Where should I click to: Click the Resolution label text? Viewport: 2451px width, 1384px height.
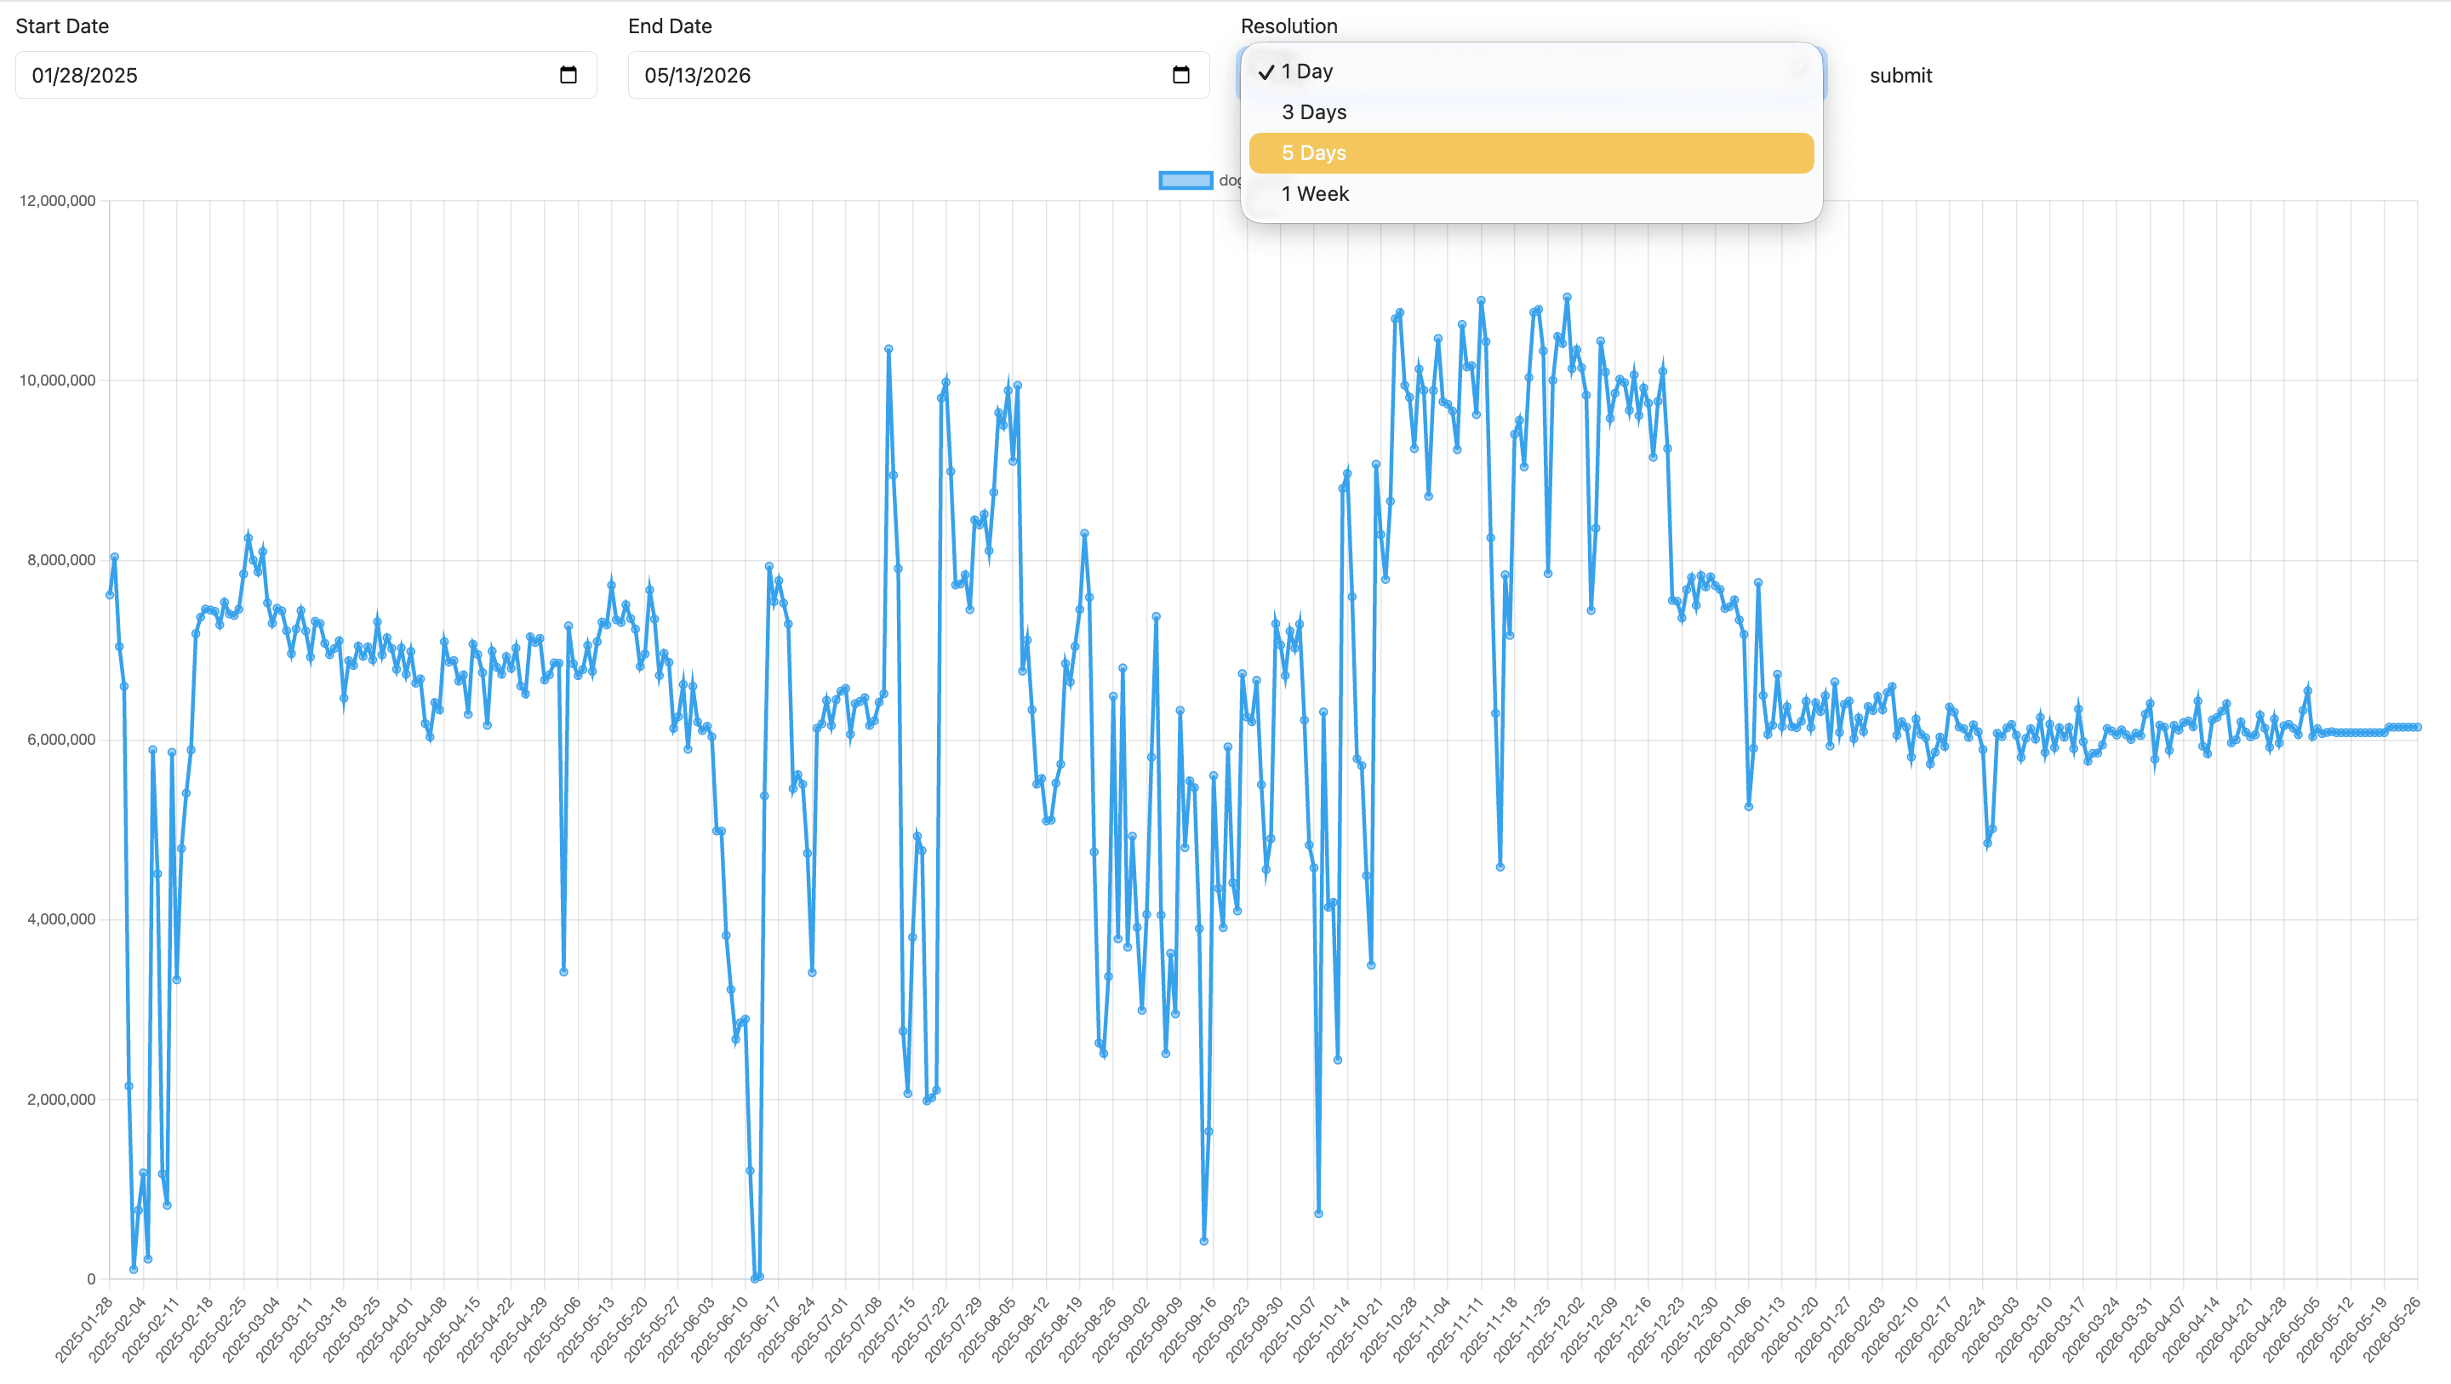coord(1288,26)
